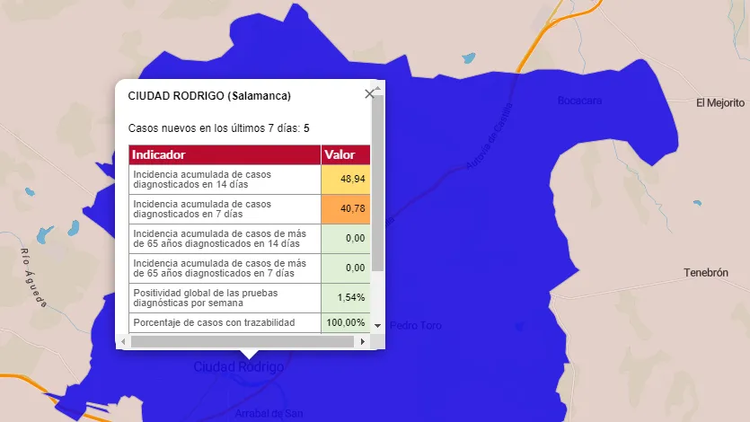The image size is (750, 422).
Task: Click the Río Águeda river label
Action: [32, 277]
